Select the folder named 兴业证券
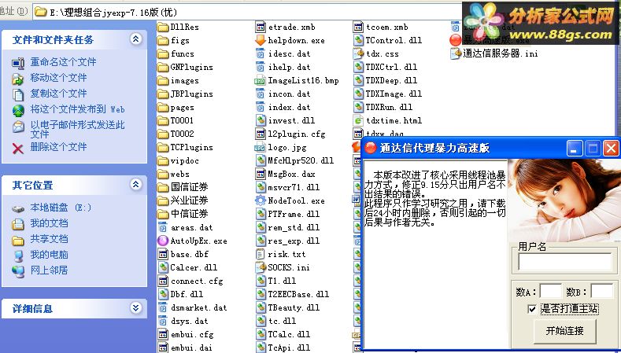Viewport: 621px width, 353px height. pyautogui.click(x=190, y=200)
